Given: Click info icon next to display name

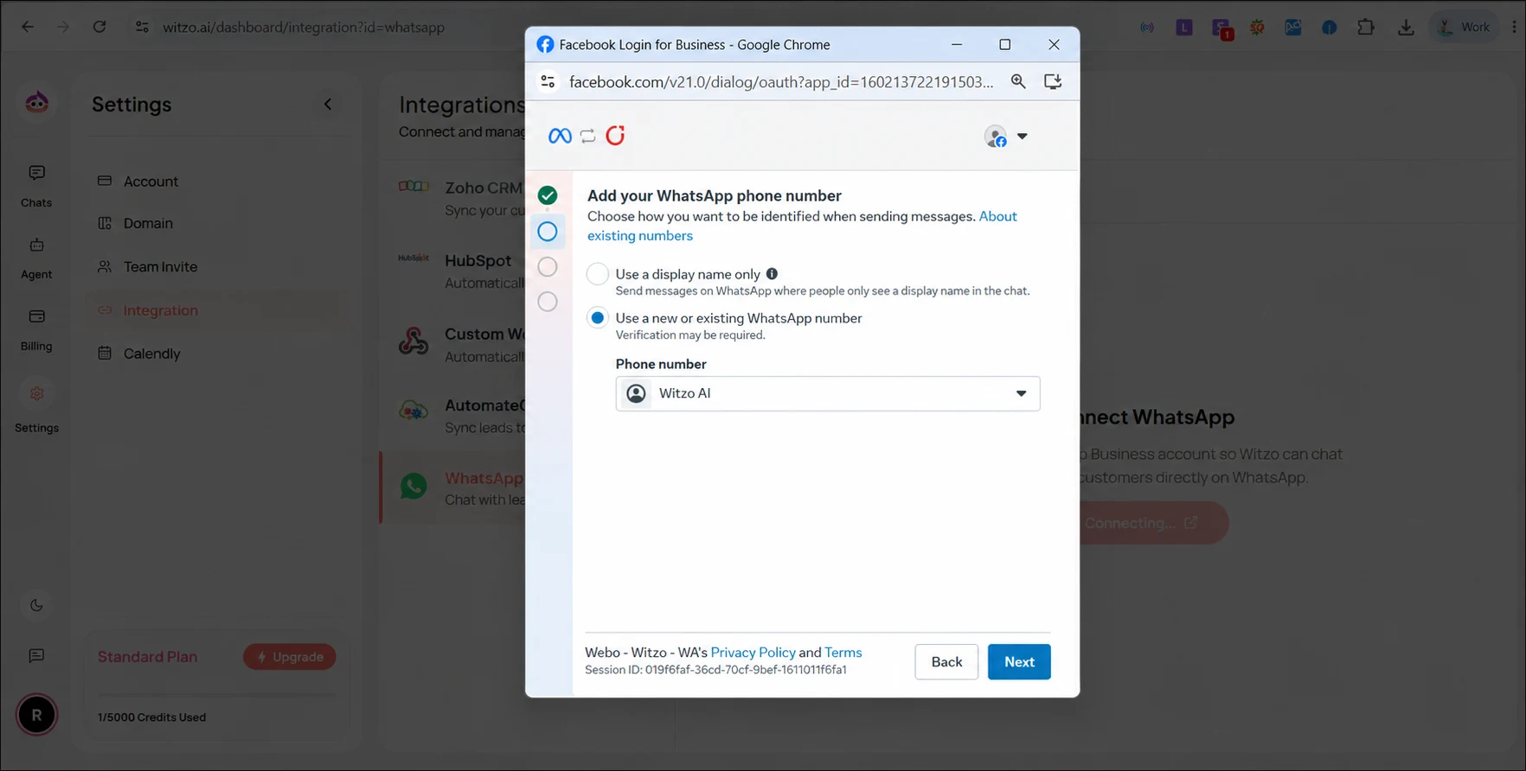Looking at the screenshot, I should (x=772, y=274).
